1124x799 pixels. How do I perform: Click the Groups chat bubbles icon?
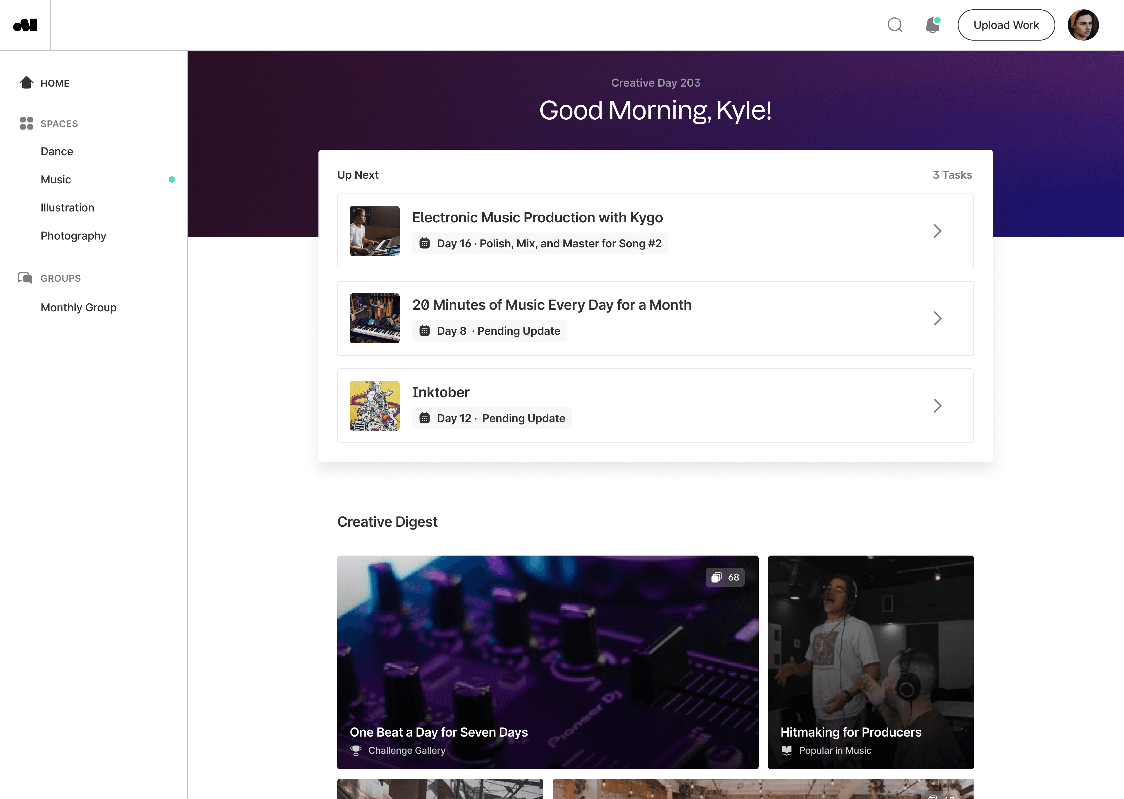coord(25,278)
